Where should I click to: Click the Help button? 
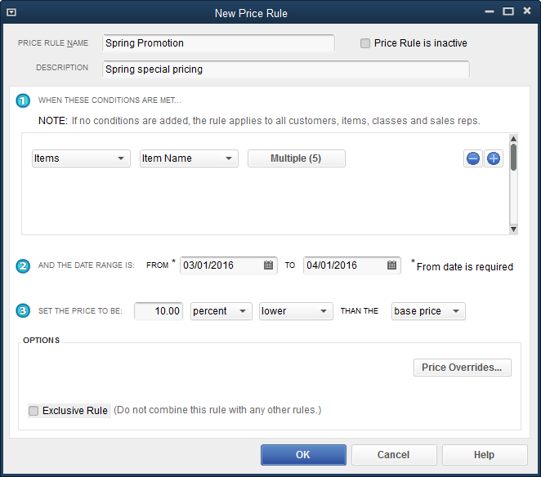coord(484,455)
